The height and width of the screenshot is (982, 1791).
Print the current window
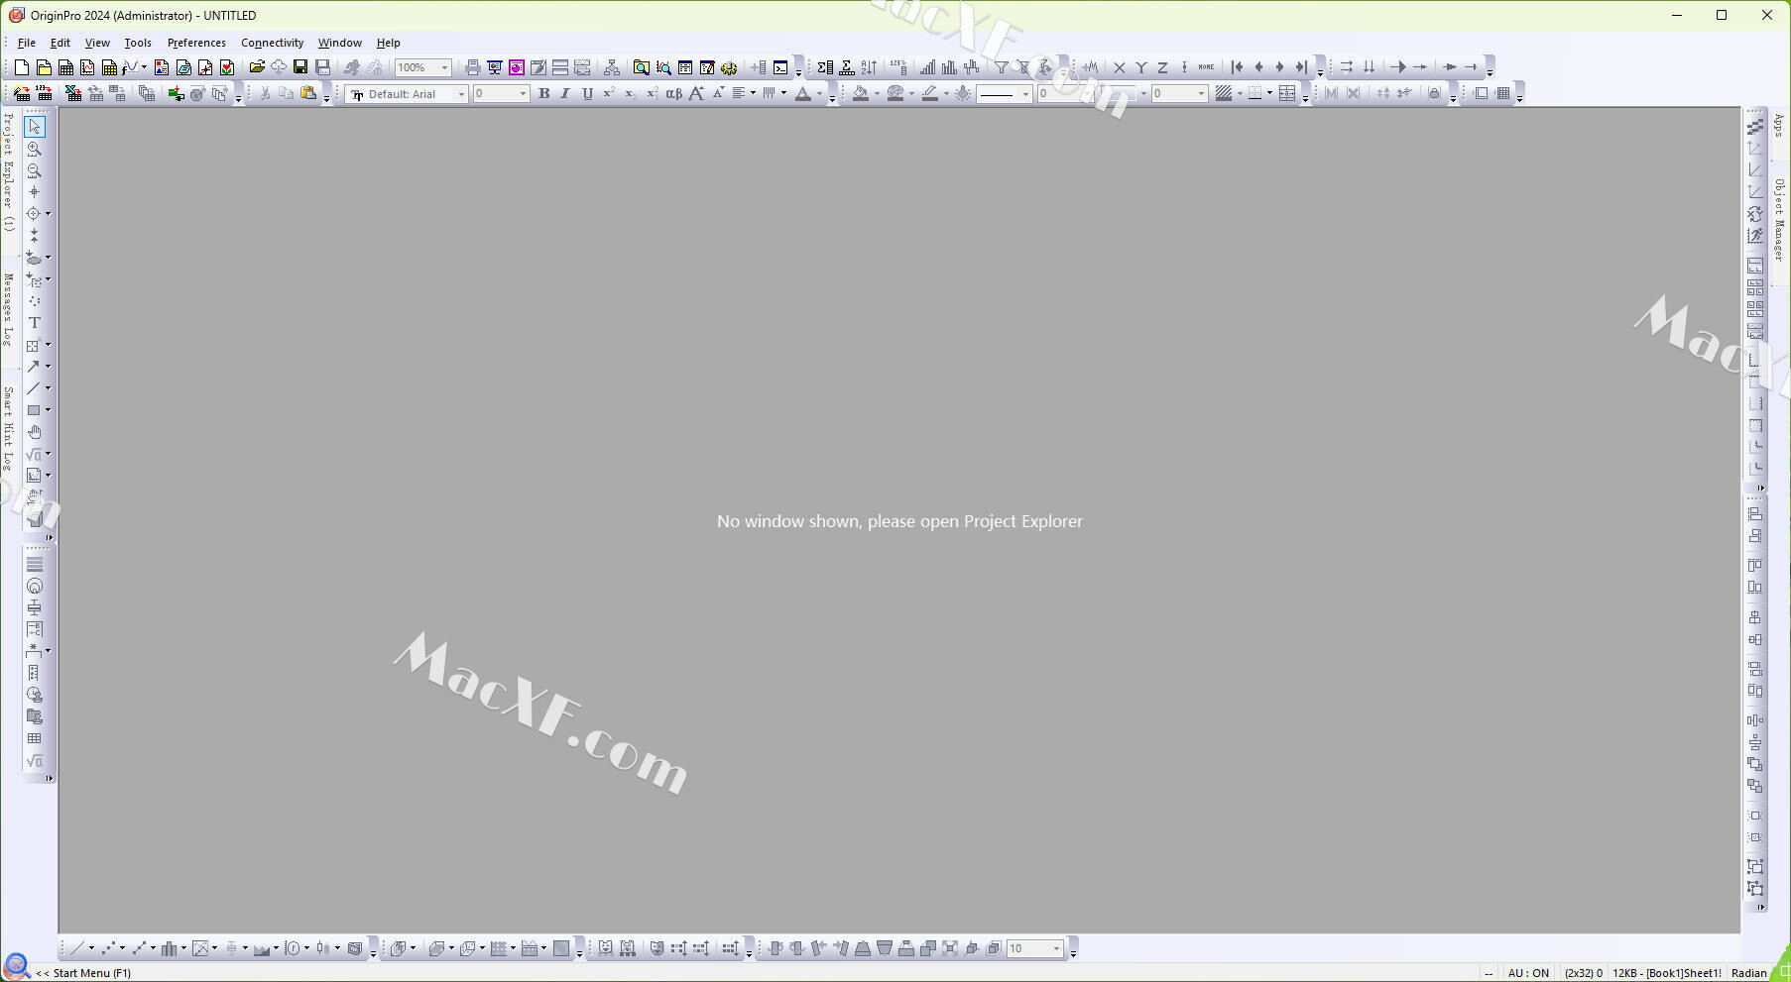point(472,67)
